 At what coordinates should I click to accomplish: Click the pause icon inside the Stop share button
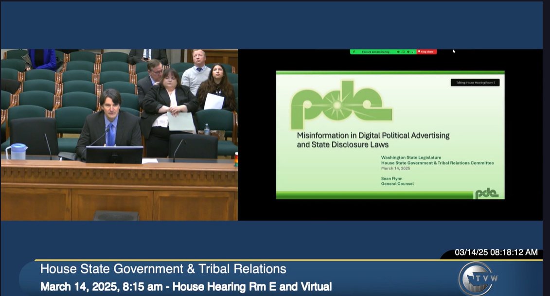419,51
